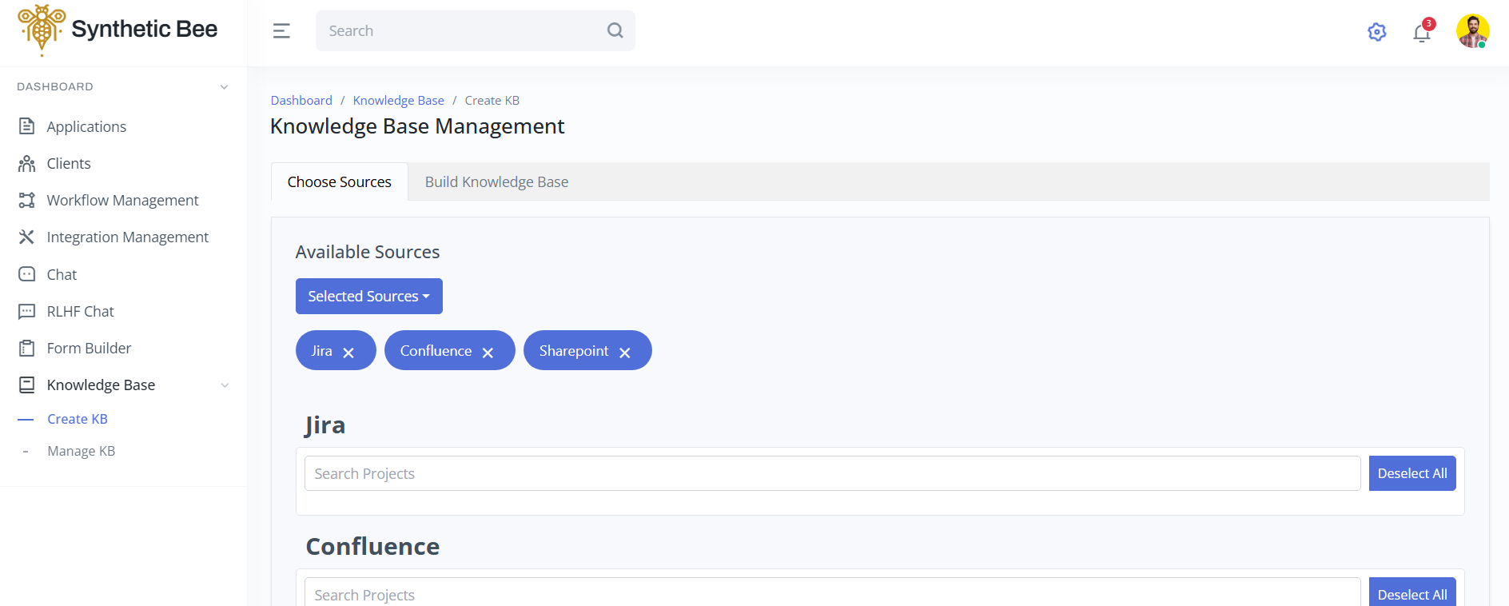Toggle the hamburger sidebar menu icon
Screen dimensions: 1509x606
click(x=281, y=31)
